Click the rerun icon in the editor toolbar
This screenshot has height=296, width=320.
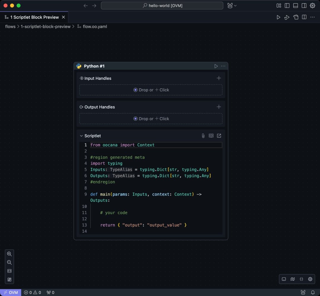[287, 17]
